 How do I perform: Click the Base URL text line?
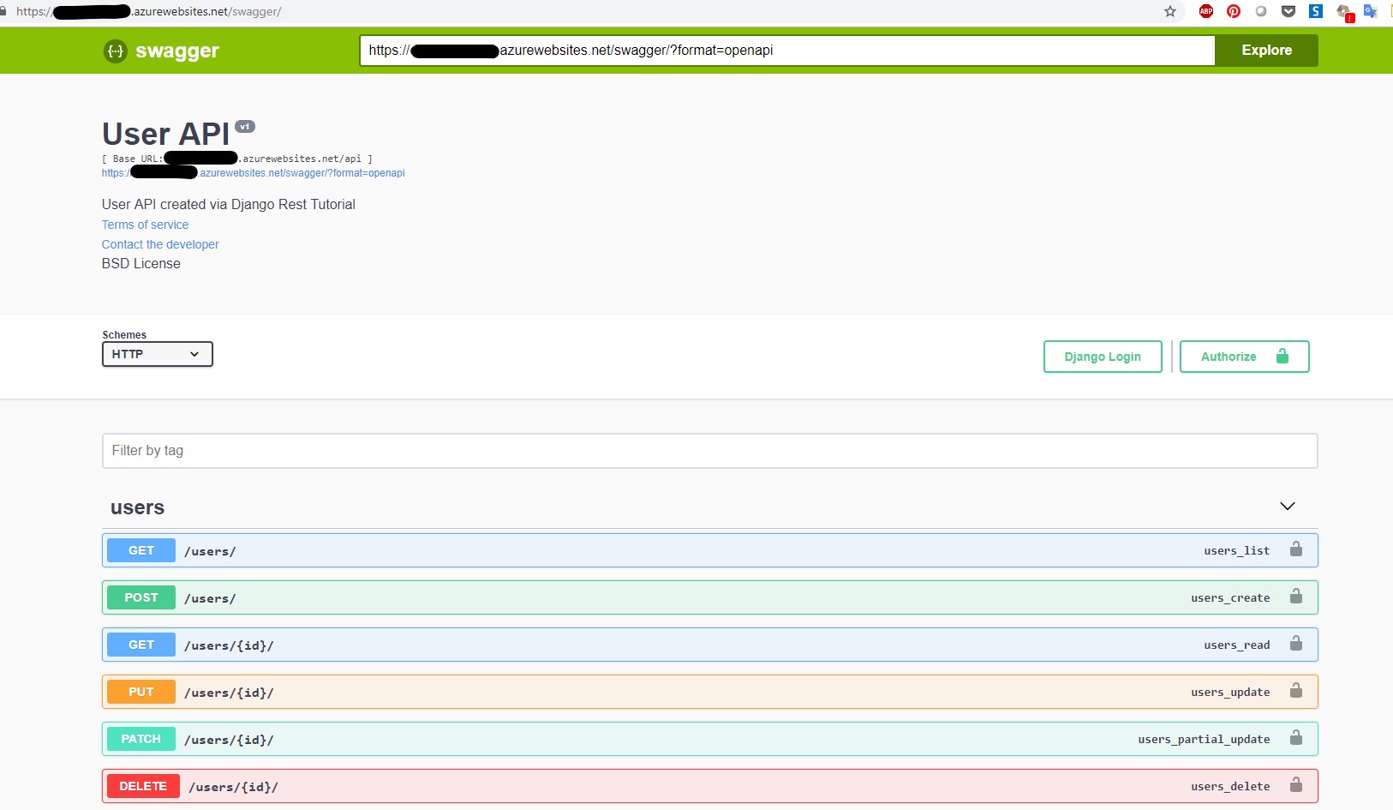237,159
